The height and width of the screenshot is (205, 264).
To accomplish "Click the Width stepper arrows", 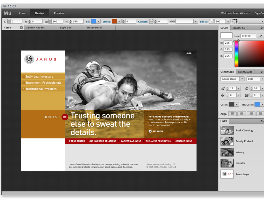I will pyautogui.click(x=50, y=21).
